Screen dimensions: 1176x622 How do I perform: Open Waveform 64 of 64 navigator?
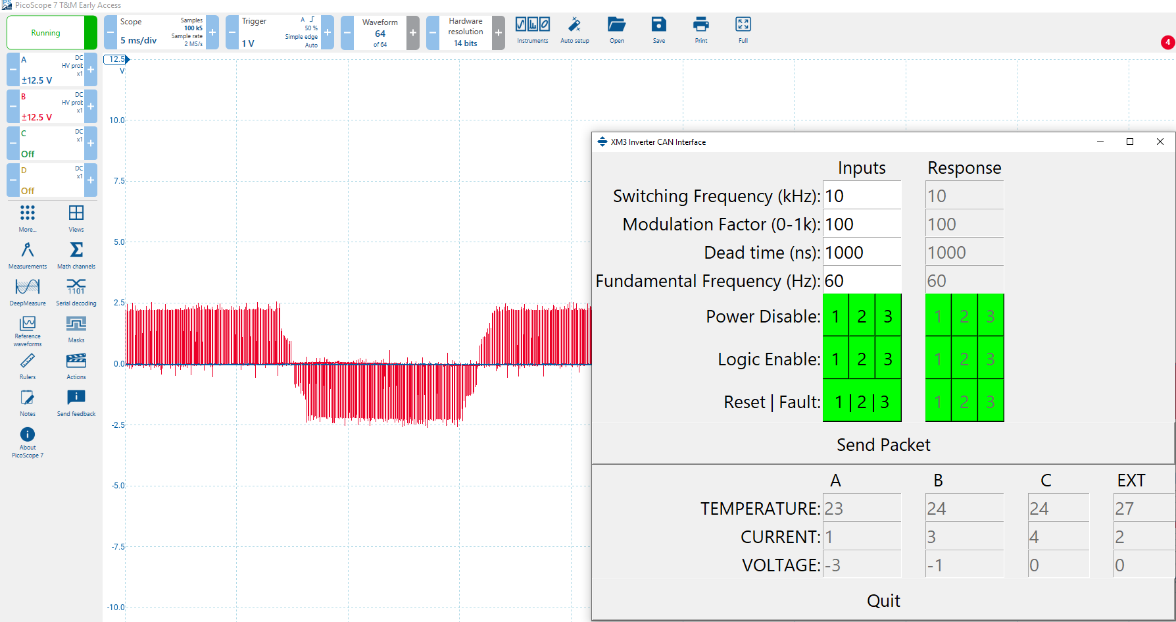coord(380,32)
